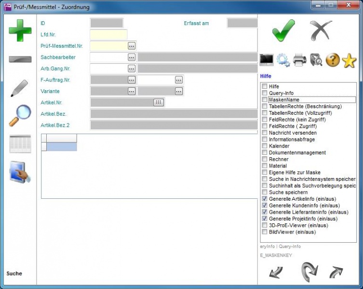Screen dimensions: 363x289
Task: Click the orange question mark help icon
Action: tap(333, 60)
